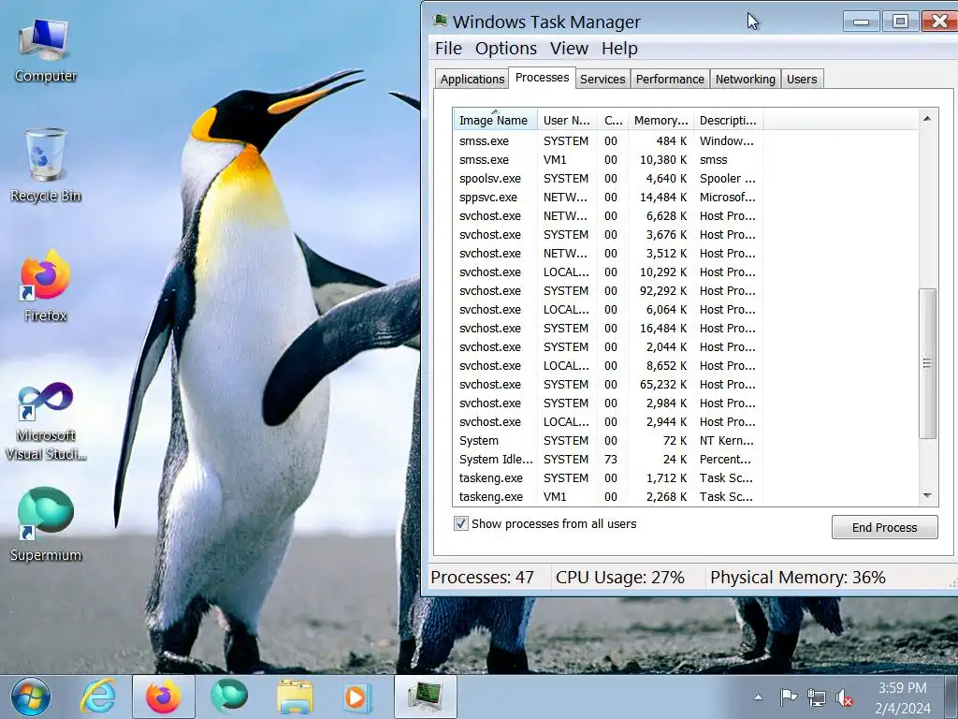Switch to the Applications tab

[x=472, y=79]
